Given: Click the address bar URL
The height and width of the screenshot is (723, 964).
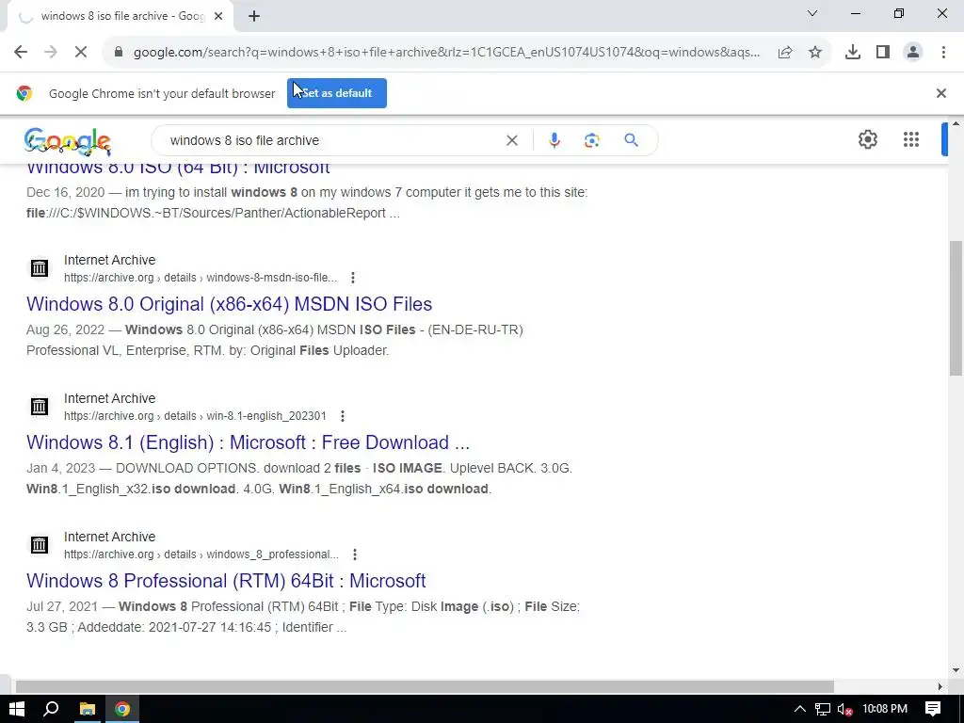Looking at the screenshot, I should pyautogui.click(x=447, y=53).
